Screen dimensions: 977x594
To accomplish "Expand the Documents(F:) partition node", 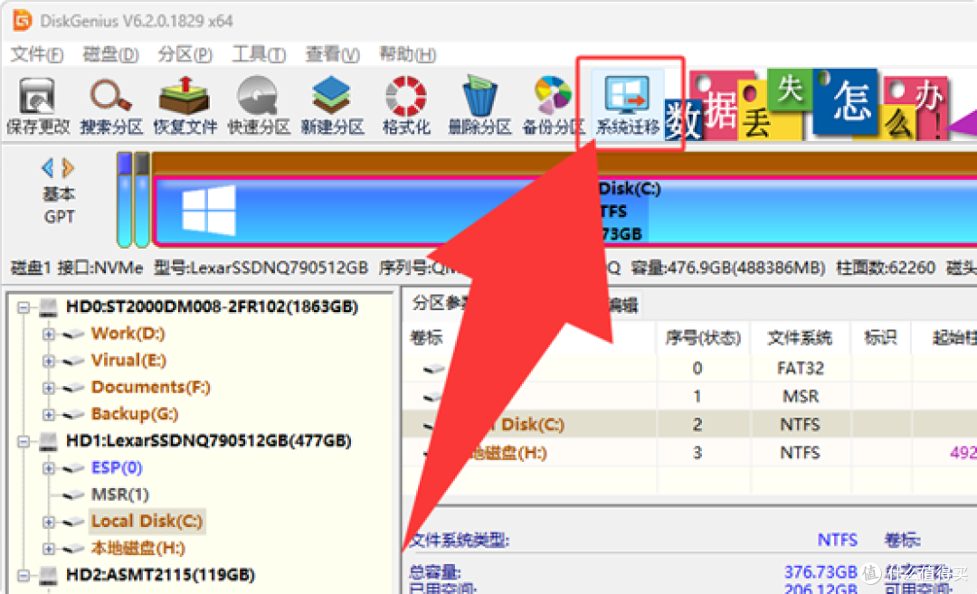I will click(x=48, y=388).
